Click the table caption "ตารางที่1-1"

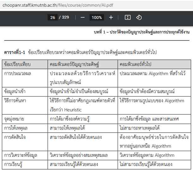15,52
